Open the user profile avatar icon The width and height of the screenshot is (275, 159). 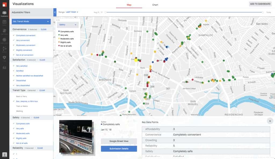tap(5, 154)
